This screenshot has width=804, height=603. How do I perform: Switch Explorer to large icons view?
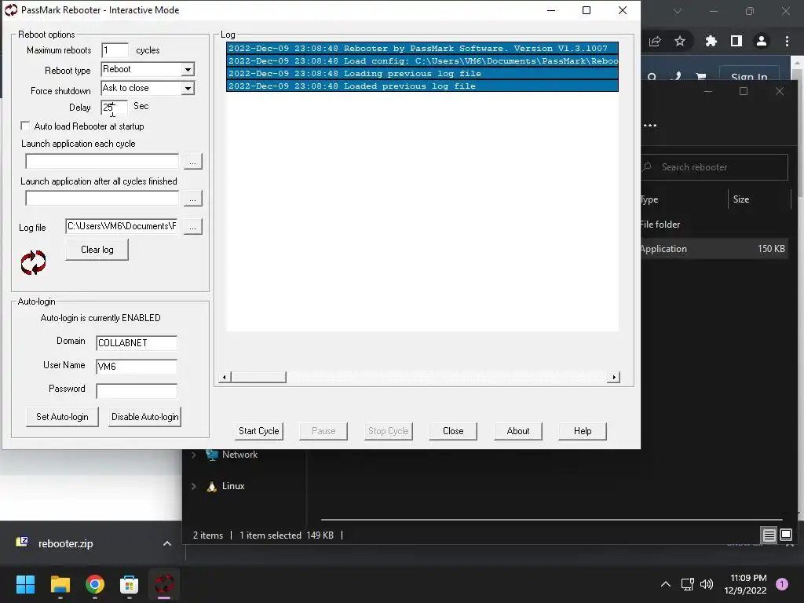click(x=786, y=535)
